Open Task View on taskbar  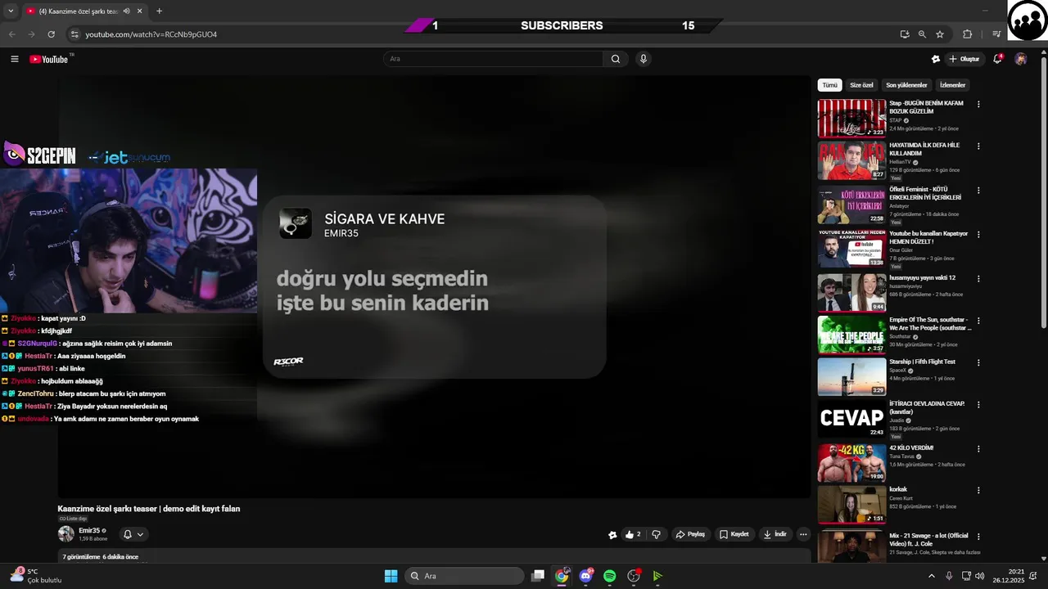(x=538, y=576)
